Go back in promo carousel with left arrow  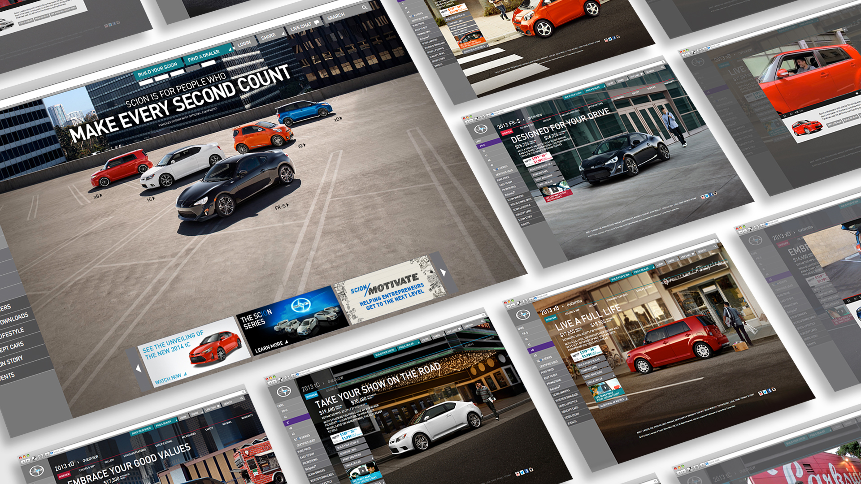coord(138,368)
